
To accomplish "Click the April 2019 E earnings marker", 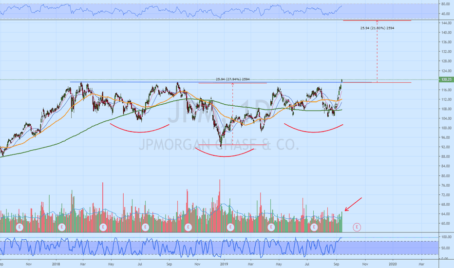I will [271, 227].
